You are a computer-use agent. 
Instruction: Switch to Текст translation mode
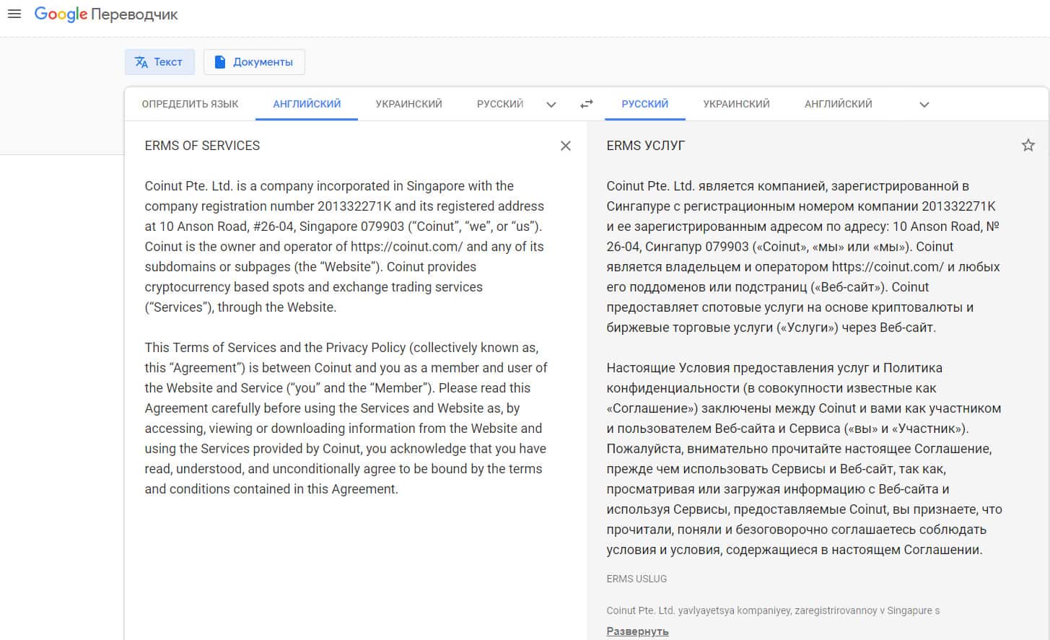[x=159, y=62]
